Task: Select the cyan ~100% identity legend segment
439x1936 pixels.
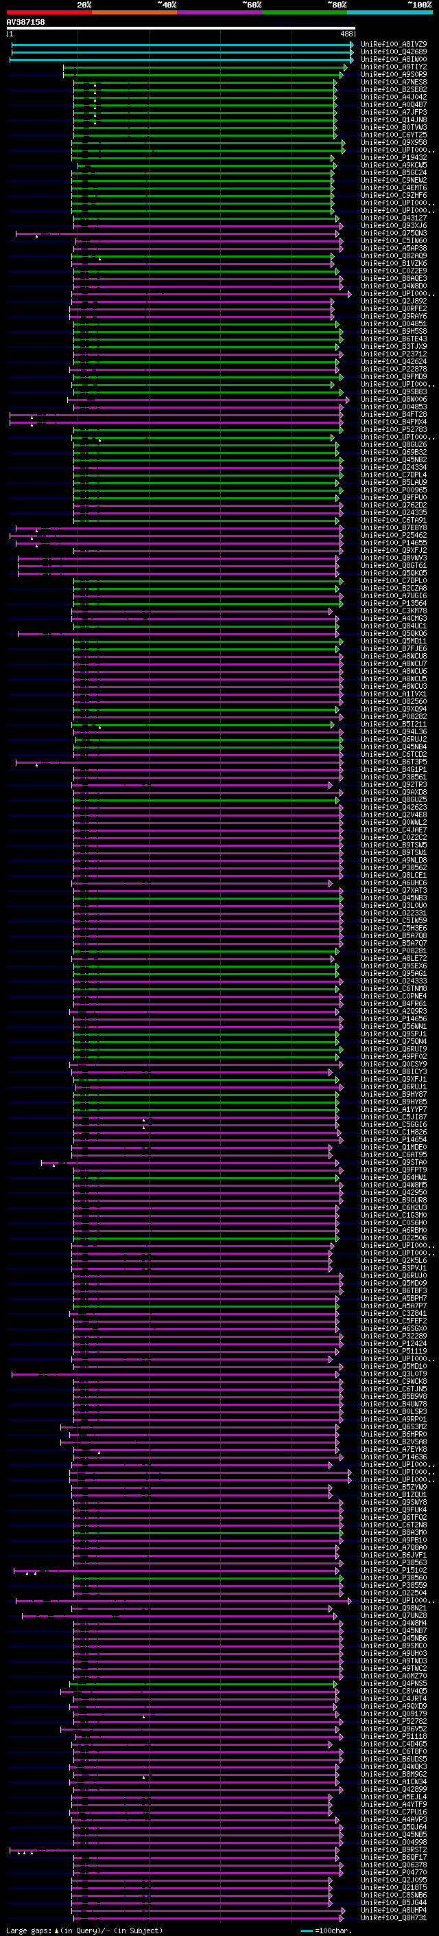Action: click(390, 12)
